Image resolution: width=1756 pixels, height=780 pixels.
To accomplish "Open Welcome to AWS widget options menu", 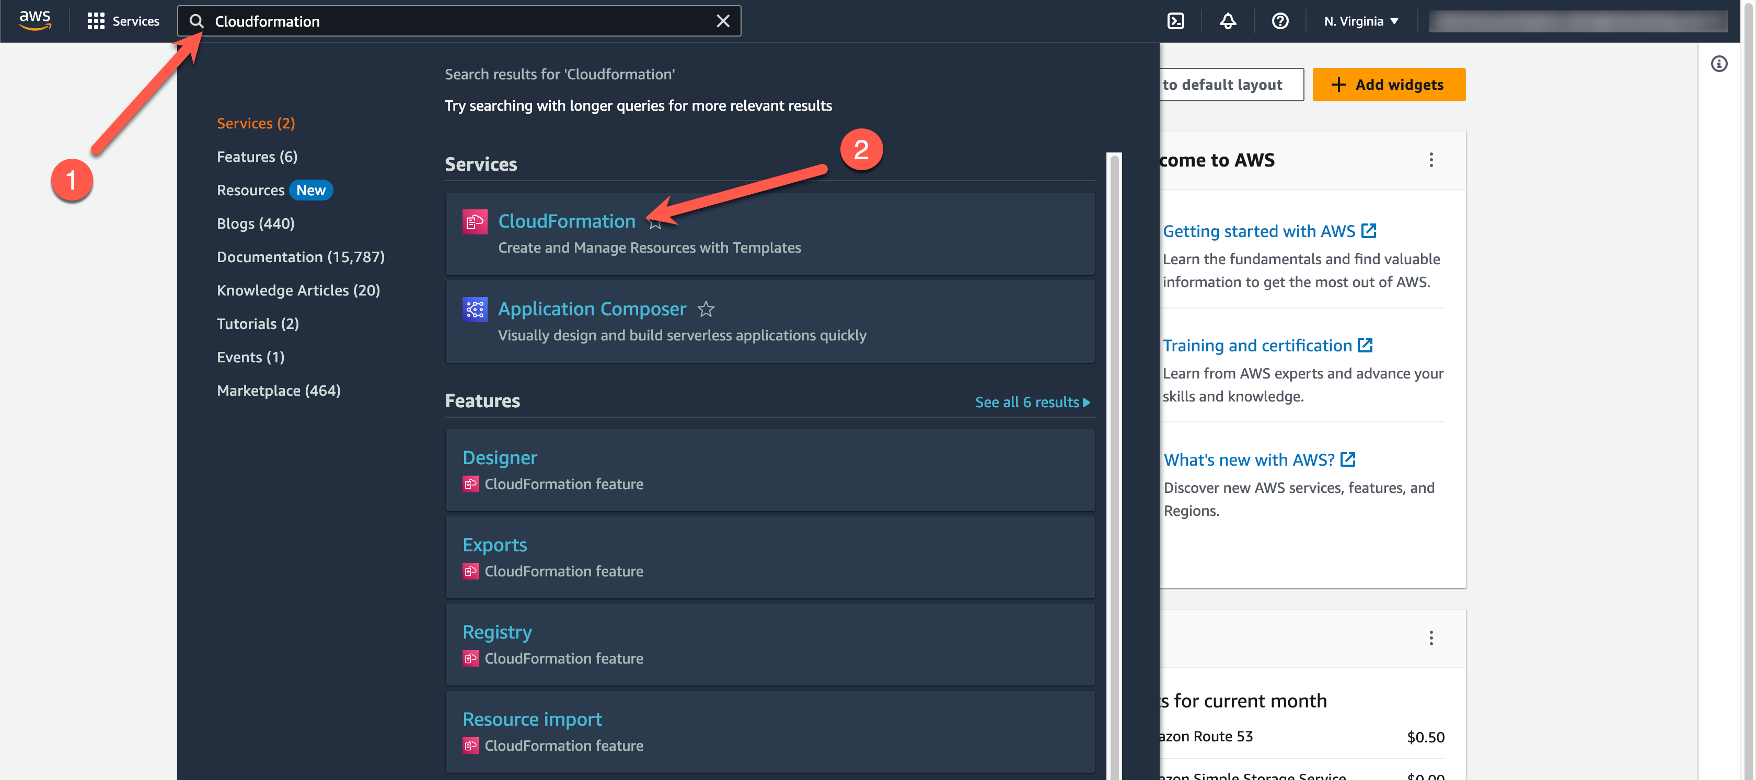I will (x=1431, y=160).
